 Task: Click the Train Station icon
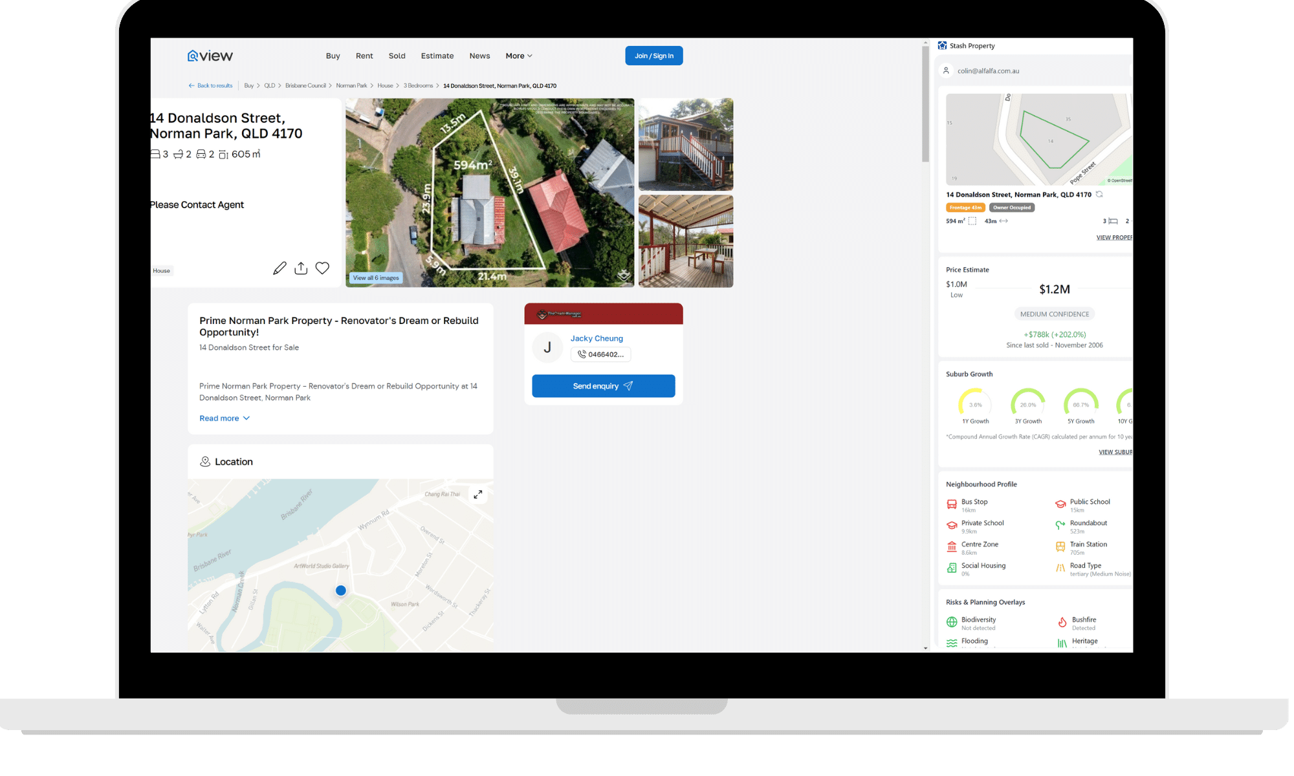1060,547
